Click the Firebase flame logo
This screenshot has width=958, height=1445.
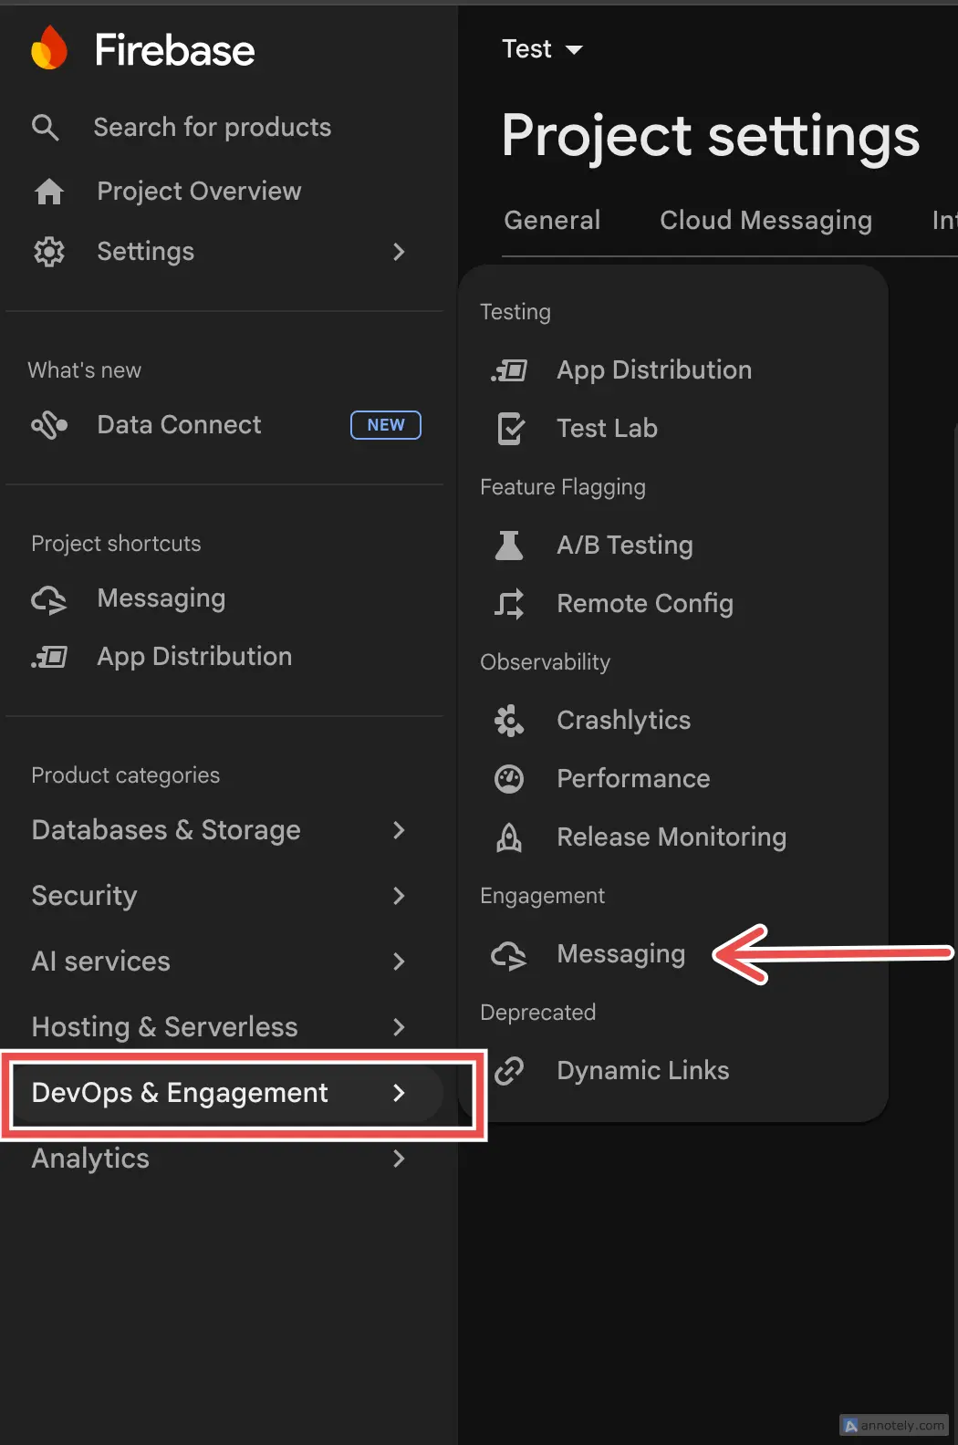49,48
